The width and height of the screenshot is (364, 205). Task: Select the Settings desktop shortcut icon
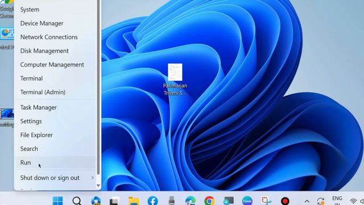(x=7, y=118)
